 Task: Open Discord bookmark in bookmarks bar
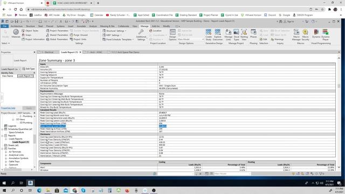click(x=270, y=15)
